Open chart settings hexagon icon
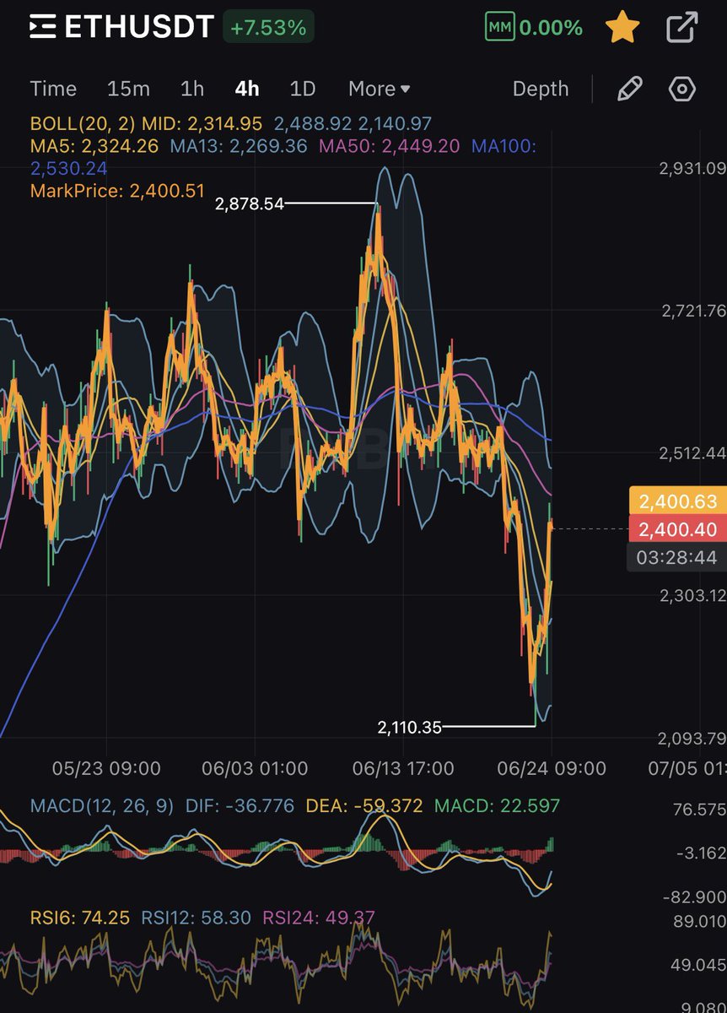The width and height of the screenshot is (727, 1013). 681,89
